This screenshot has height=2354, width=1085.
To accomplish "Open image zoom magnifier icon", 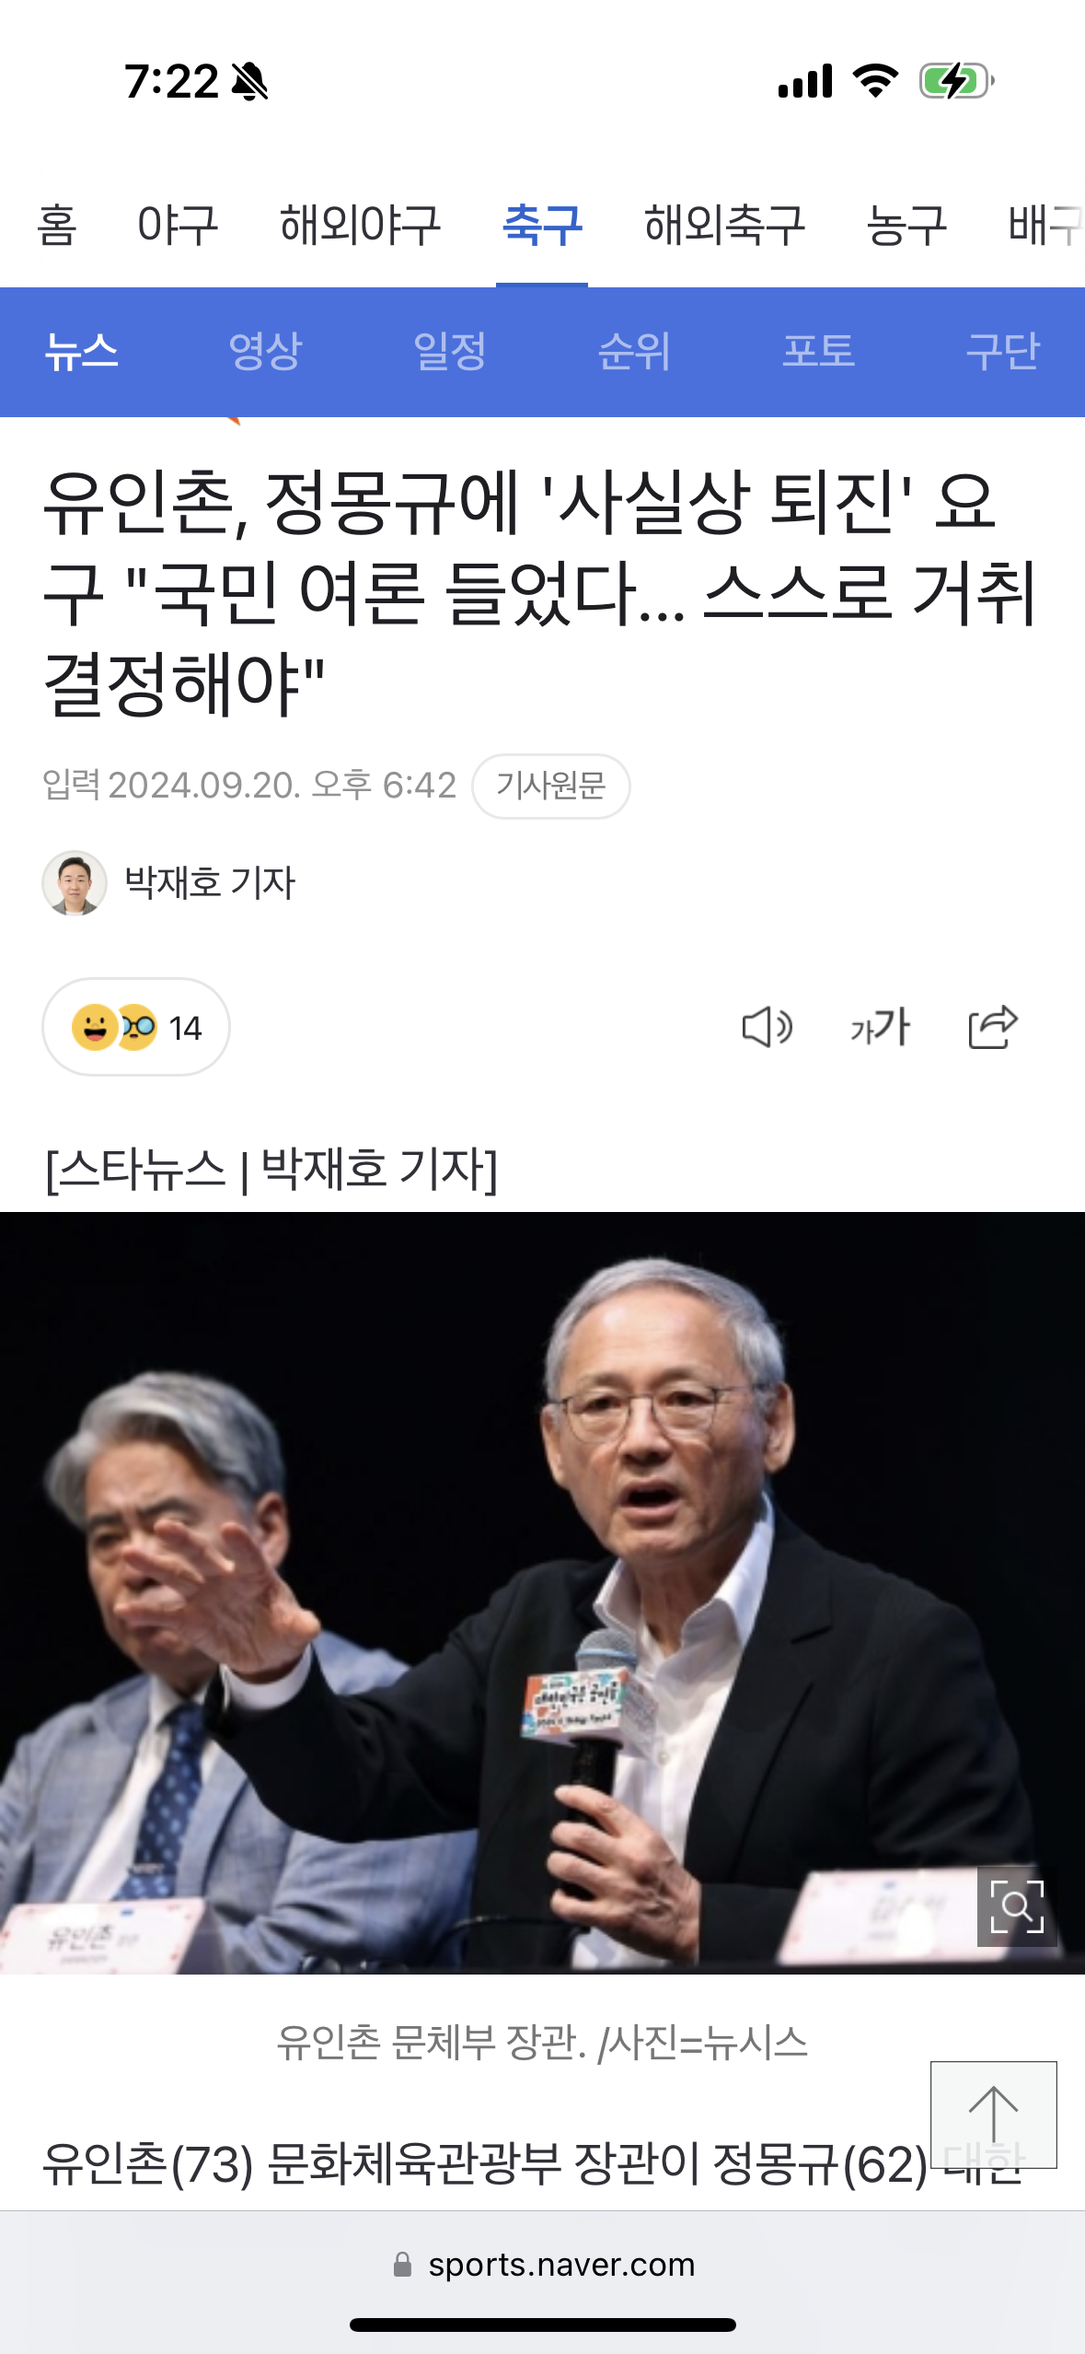I will tap(1017, 1906).
